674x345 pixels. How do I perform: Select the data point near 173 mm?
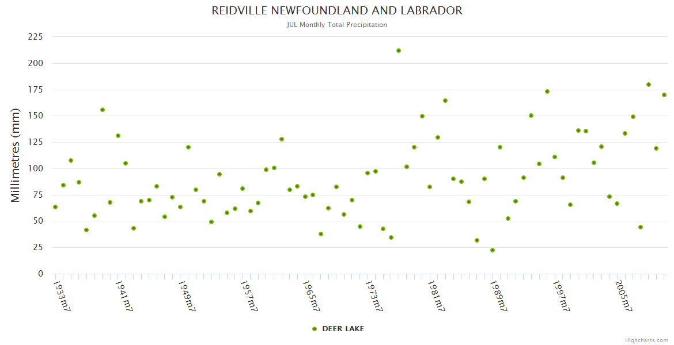point(547,91)
